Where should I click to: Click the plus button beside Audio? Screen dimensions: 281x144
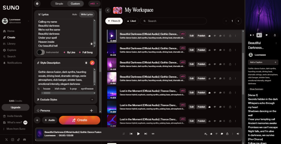[37, 120]
